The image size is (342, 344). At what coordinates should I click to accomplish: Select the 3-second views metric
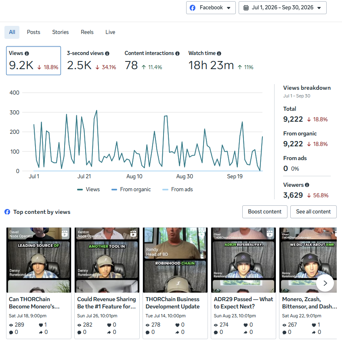(91, 61)
